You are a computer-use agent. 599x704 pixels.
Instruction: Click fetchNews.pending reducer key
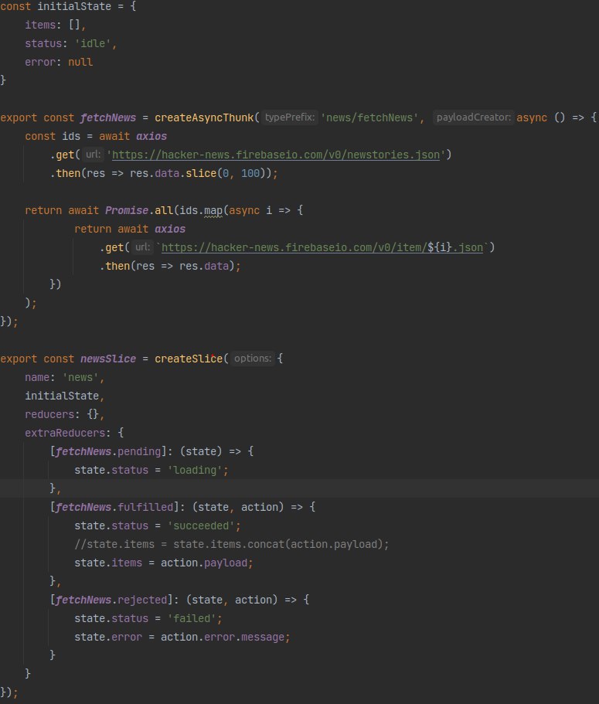click(x=108, y=451)
